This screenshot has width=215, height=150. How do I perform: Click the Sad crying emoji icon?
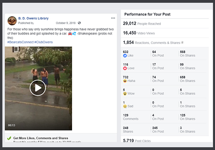pos(125,106)
